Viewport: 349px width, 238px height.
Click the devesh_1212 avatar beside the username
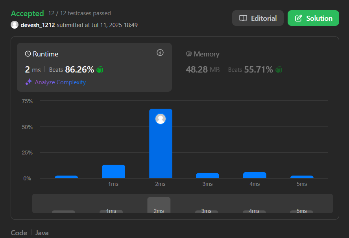click(x=15, y=25)
